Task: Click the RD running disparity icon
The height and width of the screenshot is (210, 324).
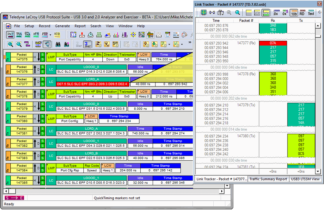Action: (x=302, y=13)
